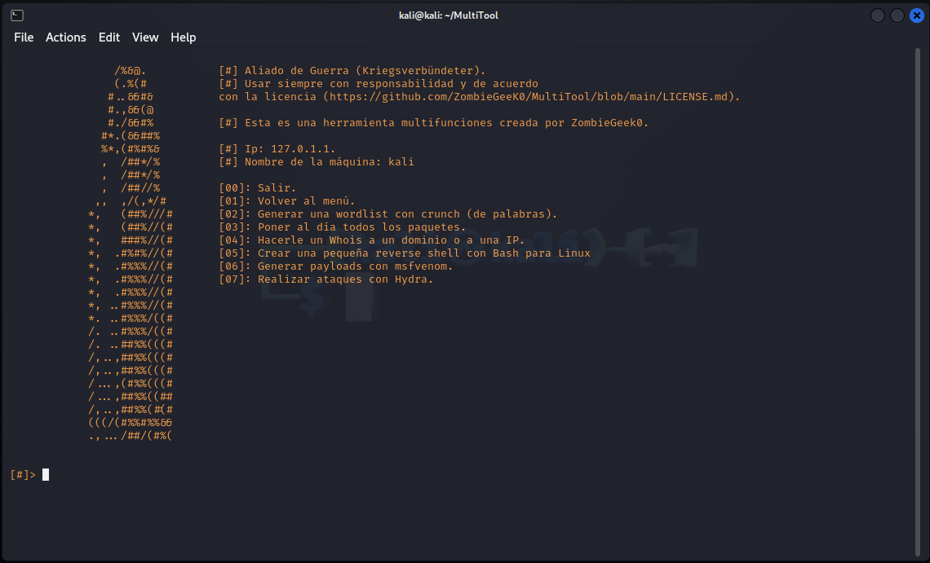Open the Help menu
930x563 pixels.
tap(184, 37)
